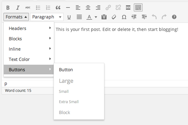The width and height of the screenshot is (188, 125).
Task: Collapse the Formats dropdown
Action: 17,17
